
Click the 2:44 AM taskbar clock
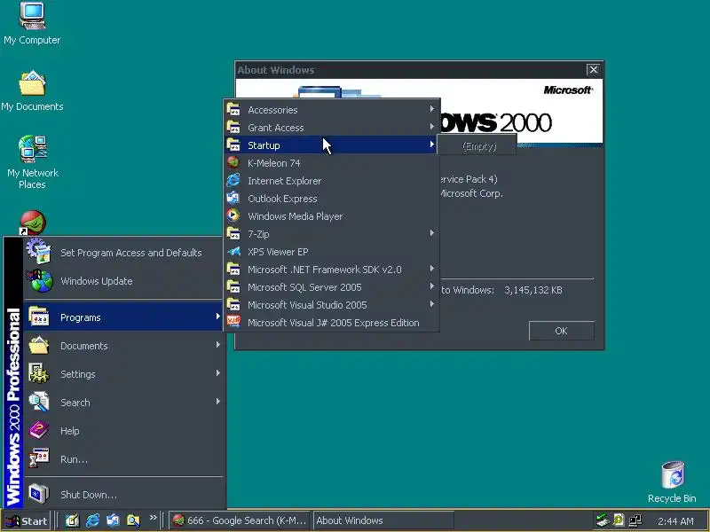675,521
